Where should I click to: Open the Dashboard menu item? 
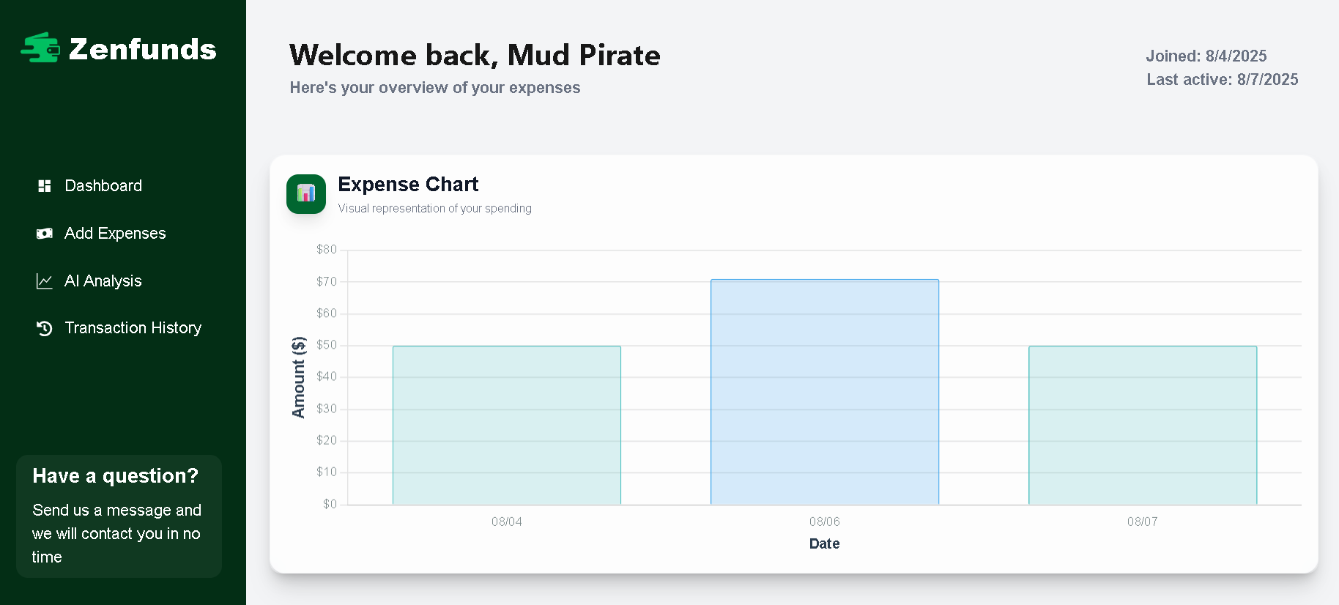point(103,186)
